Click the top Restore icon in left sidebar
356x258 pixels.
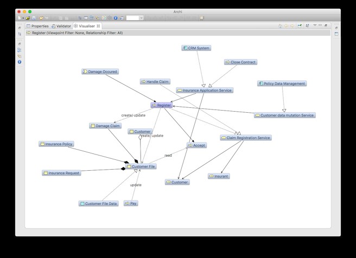tap(20, 28)
